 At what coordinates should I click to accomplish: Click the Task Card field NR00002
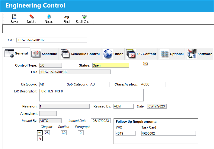(168, 133)
